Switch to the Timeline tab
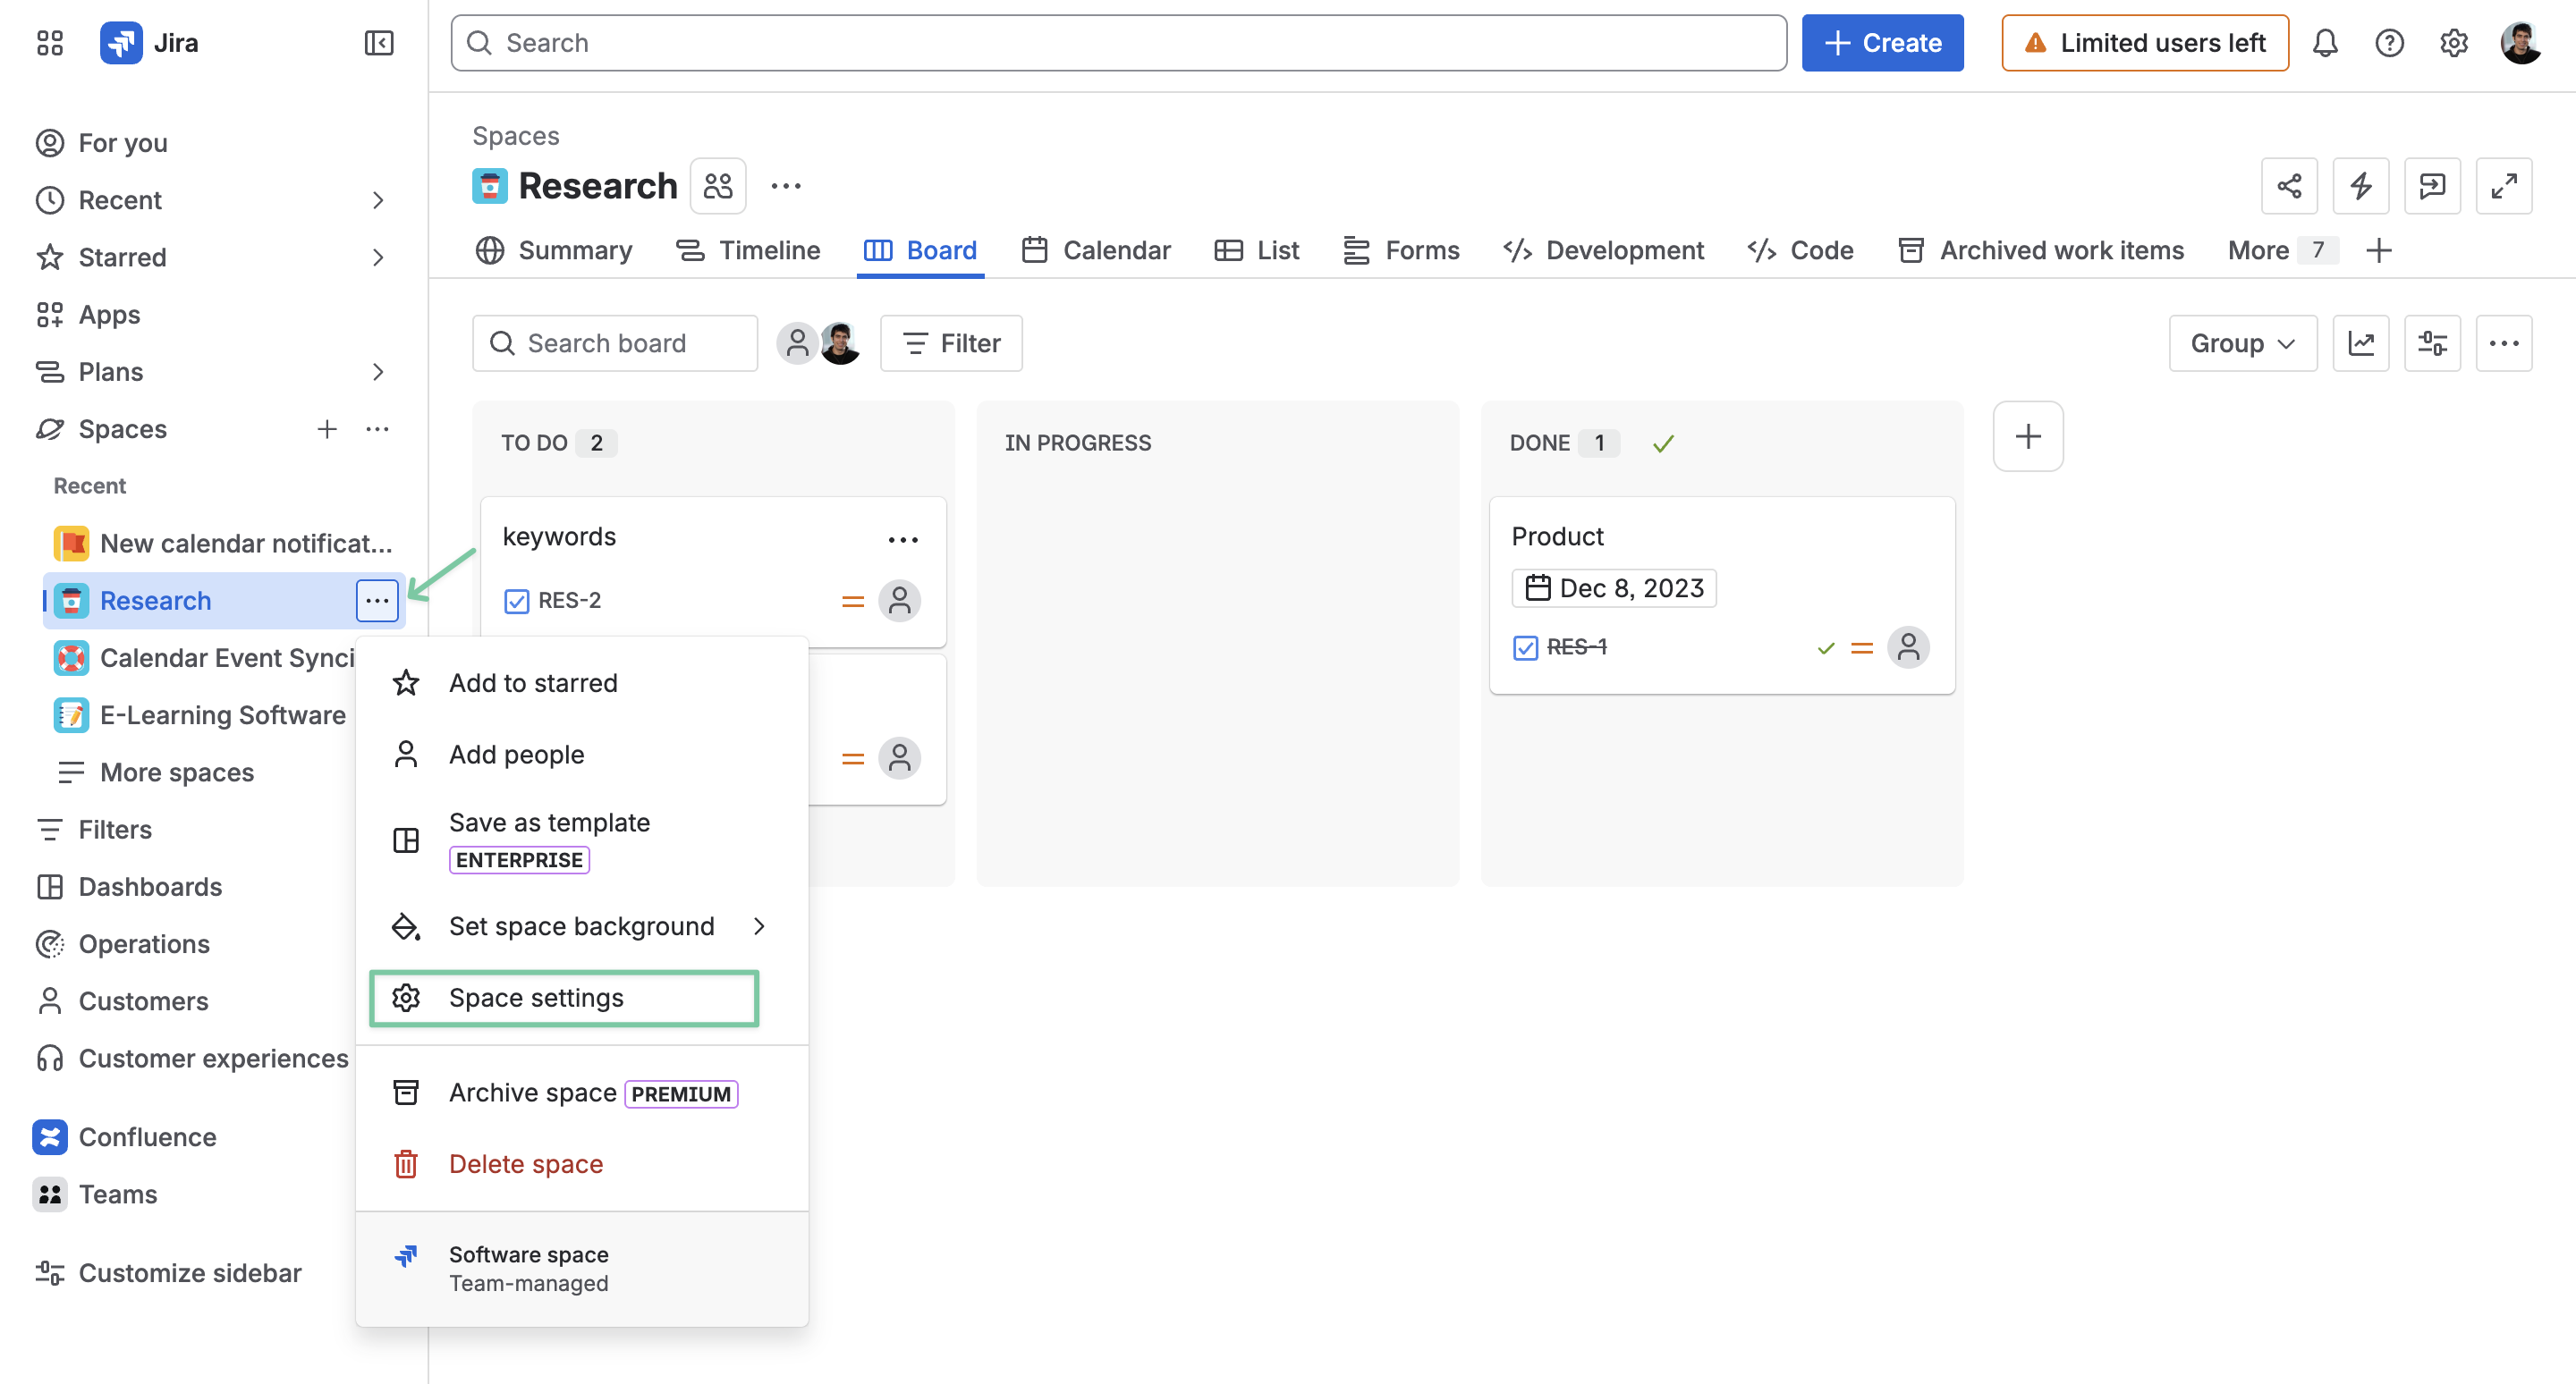The image size is (2576, 1384). coord(748,249)
